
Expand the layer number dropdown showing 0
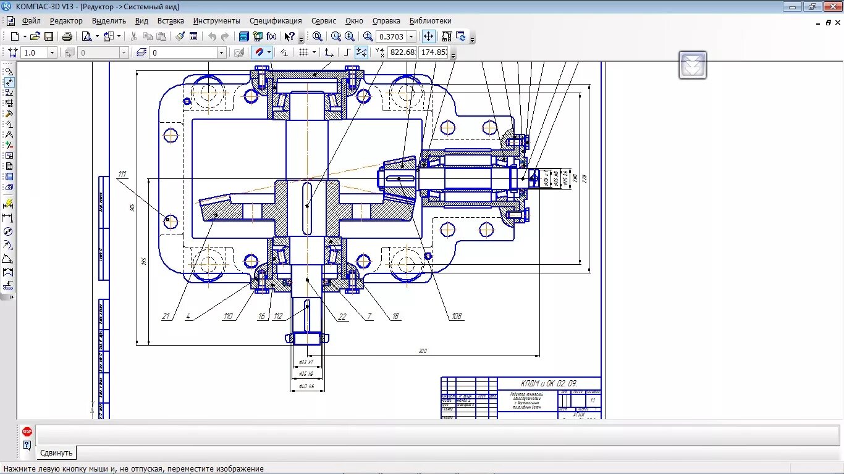coord(222,52)
